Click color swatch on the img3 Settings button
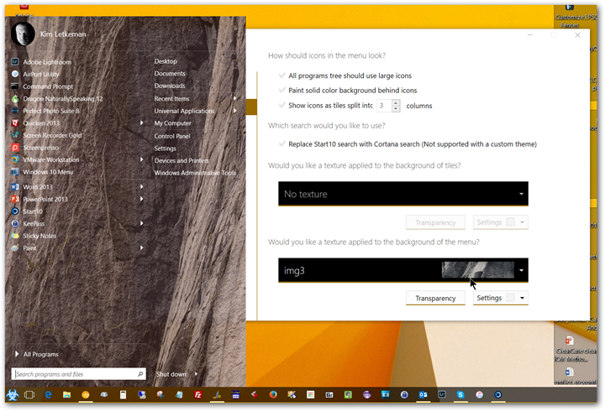 (x=510, y=298)
